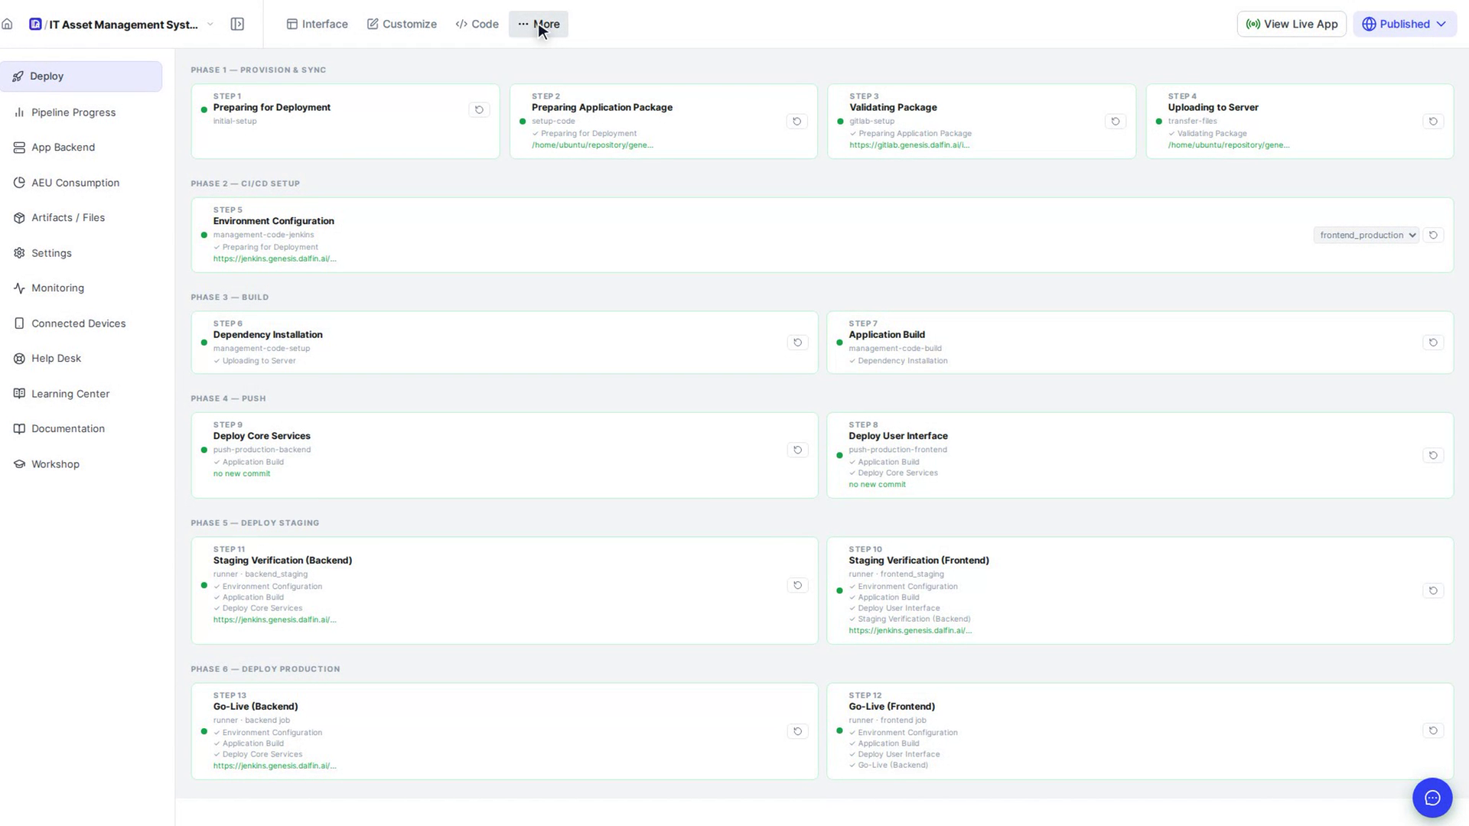The width and height of the screenshot is (1469, 826).
Task: Click the View Live App button
Action: (x=1291, y=24)
